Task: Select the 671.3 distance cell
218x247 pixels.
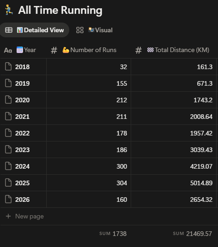Action: coord(174,83)
